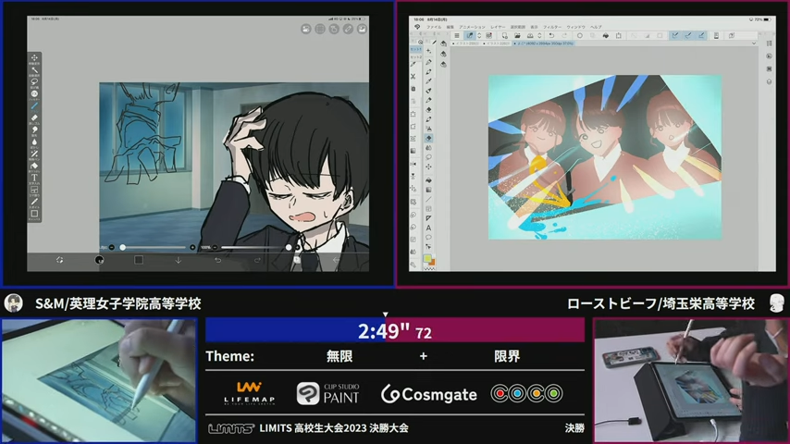Select the Text T tool in ibisPaint
This screenshot has height=444, width=790.
34,178
